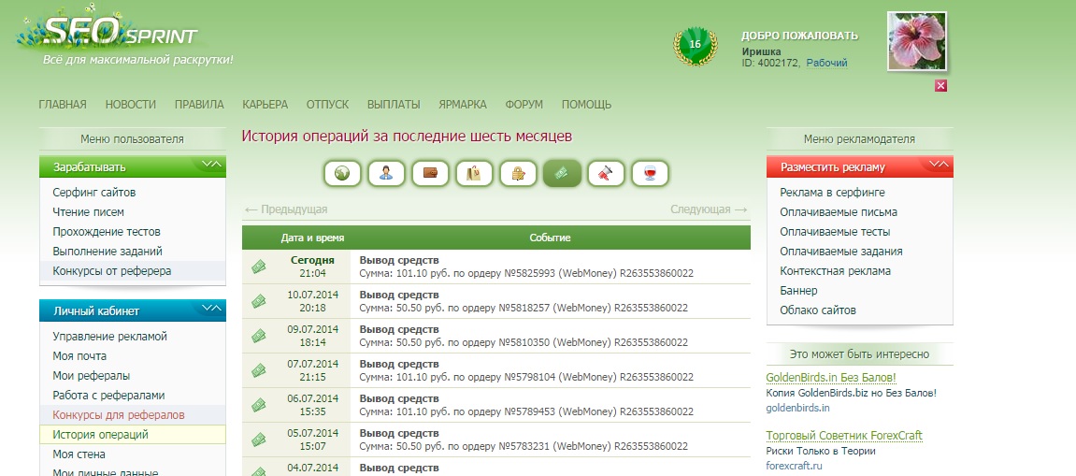
Task: Click the GoldenBirds.in Без Балов! ad title
Action: coord(831,378)
